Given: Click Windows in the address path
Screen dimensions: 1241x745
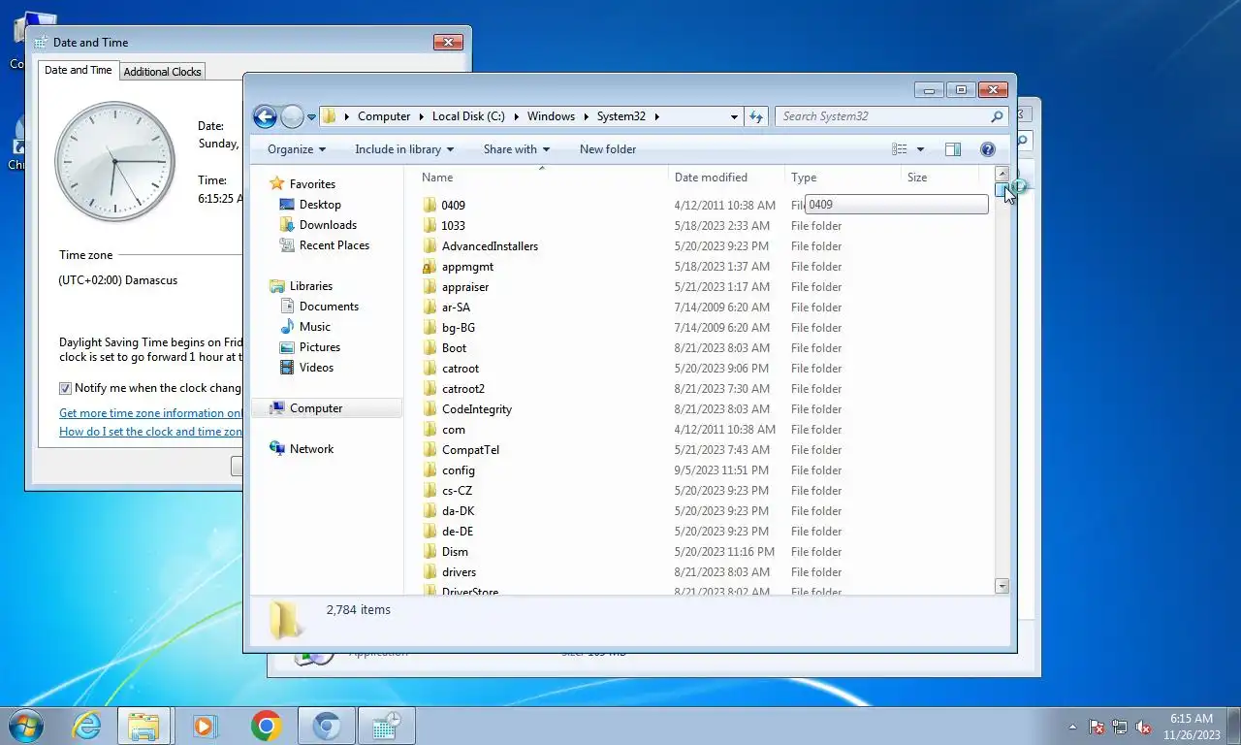Looking at the screenshot, I should [x=551, y=116].
